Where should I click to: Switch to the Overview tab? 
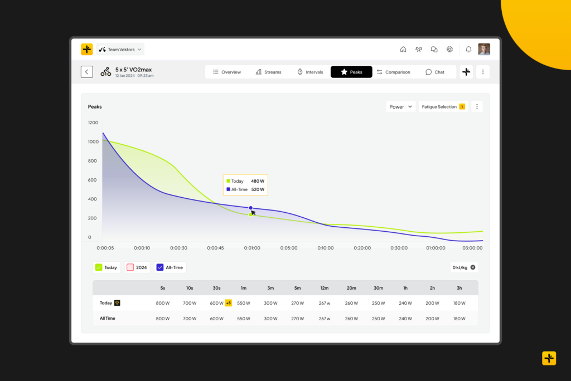(226, 72)
